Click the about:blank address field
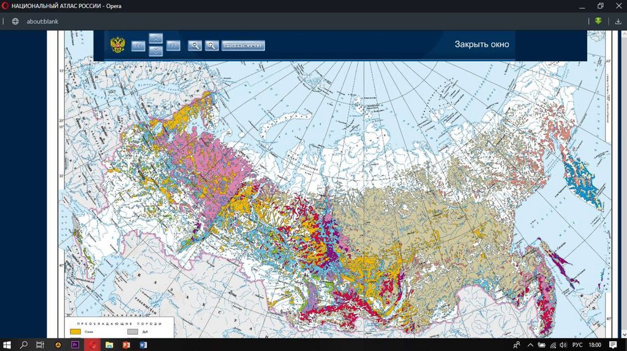The width and height of the screenshot is (627, 351). 42,21
